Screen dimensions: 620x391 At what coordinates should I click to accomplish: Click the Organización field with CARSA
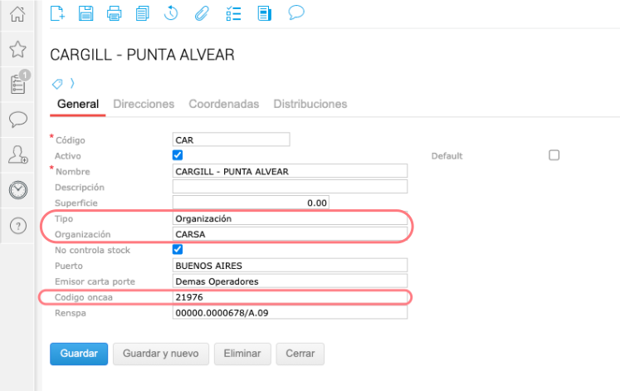(290, 234)
